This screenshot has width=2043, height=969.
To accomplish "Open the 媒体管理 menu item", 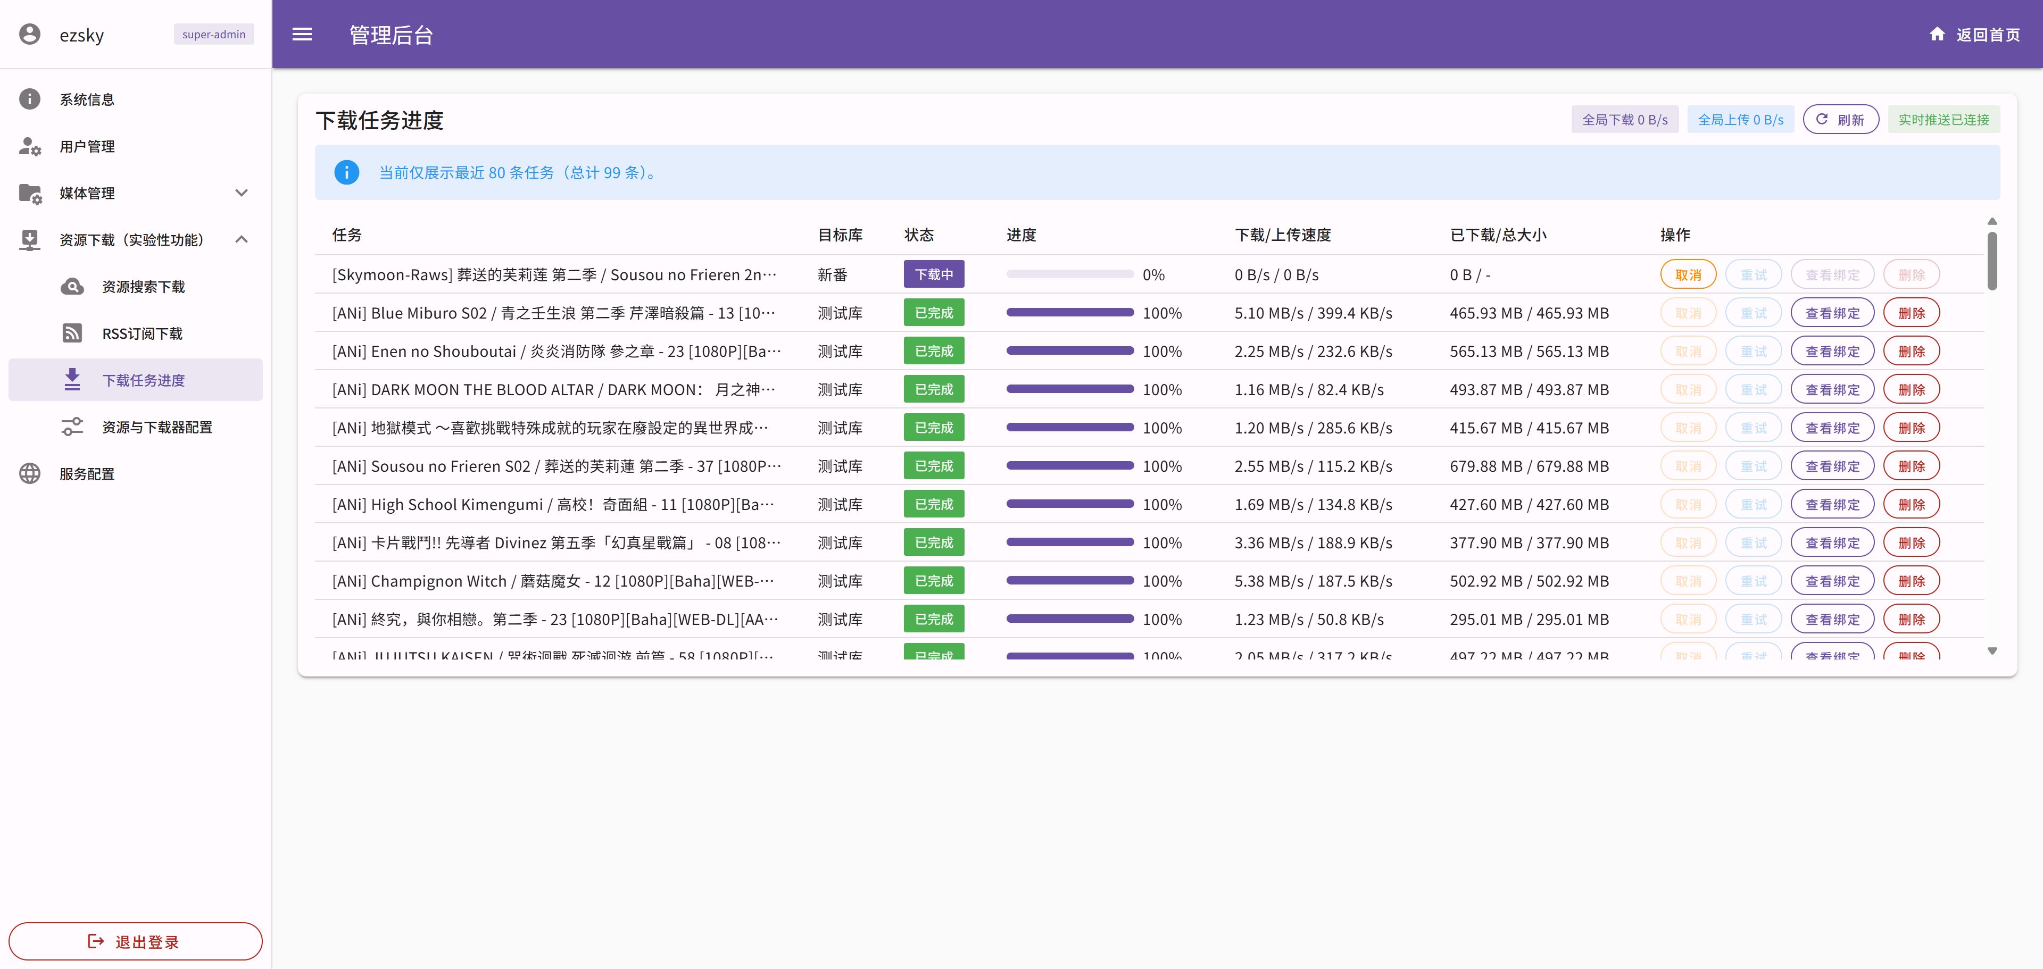I will pyautogui.click(x=87, y=193).
